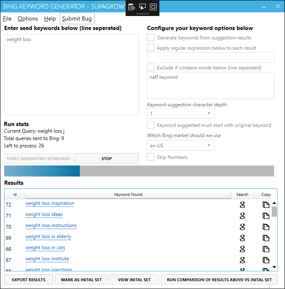Screen dimensions: 285x289
Task: Click the Search column header
Action: pos(242,194)
